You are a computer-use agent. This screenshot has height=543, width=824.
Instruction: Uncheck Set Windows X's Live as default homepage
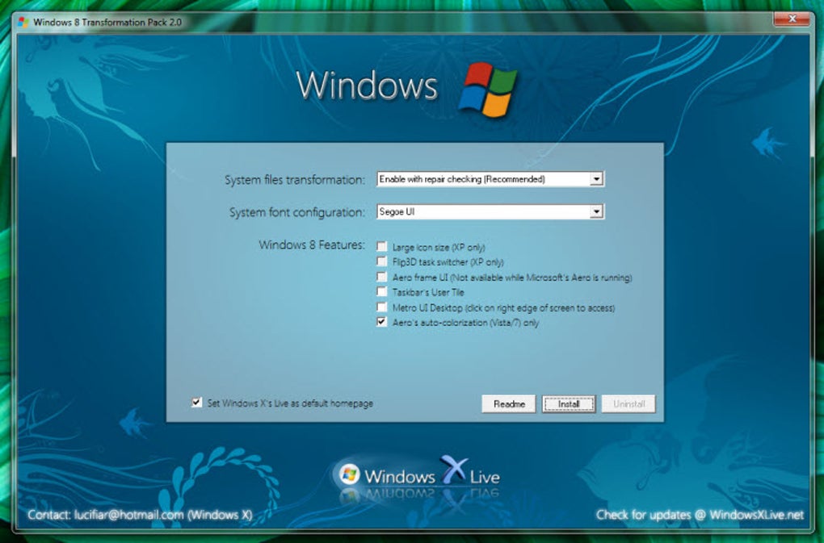click(196, 403)
